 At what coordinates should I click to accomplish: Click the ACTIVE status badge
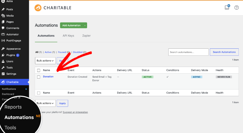147,77
